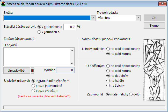168x112 pixels.
Task: Click the Upravit výběr button
Action: pyautogui.click(x=17, y=70)
